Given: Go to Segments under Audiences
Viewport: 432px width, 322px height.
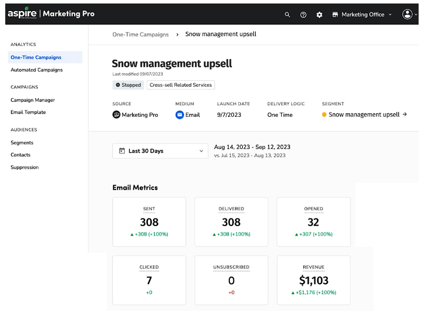Looking at the screenshot, I should [x=22, y=143].
